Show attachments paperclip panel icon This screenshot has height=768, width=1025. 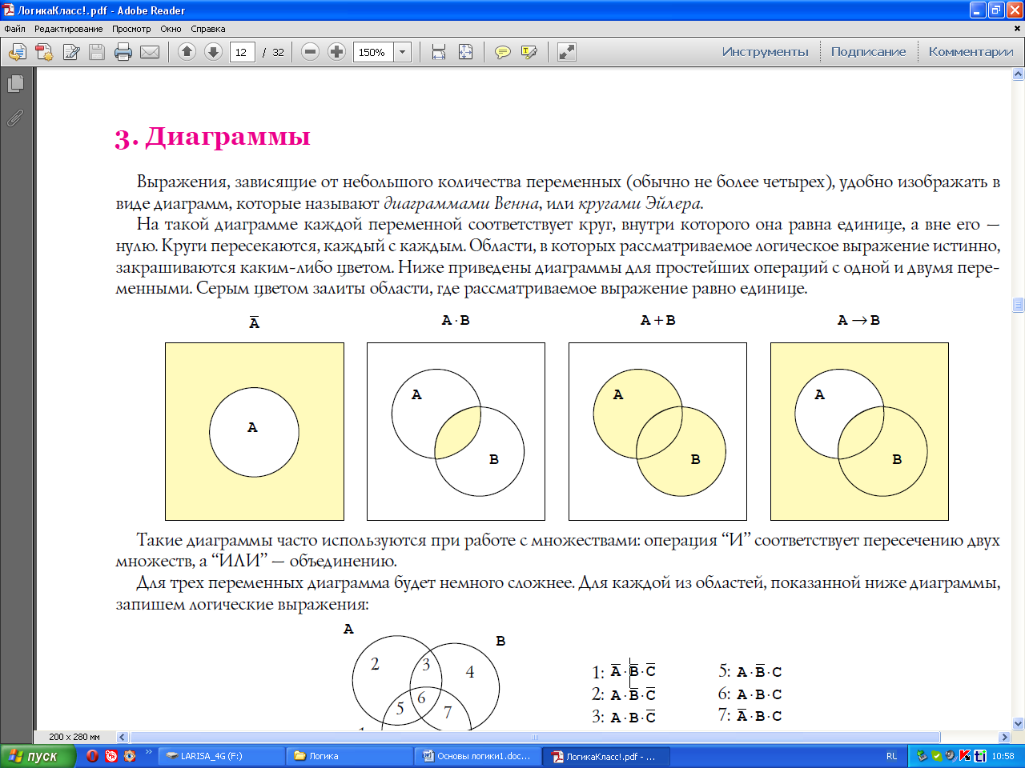coord(15,118)
